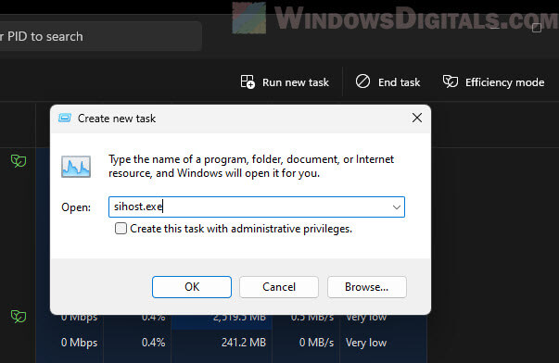The height and width of the screenshot is (363, 559).
Task: Maximize the Task Manager window
Action: click(537, 28)
